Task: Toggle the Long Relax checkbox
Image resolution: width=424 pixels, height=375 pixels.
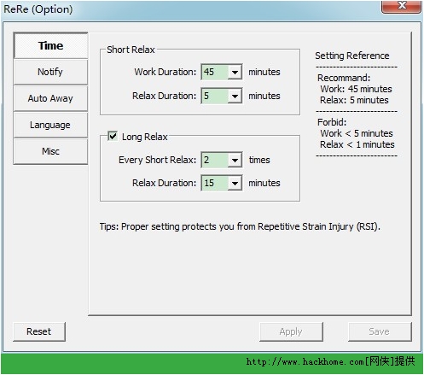Action: pos(113,136)
